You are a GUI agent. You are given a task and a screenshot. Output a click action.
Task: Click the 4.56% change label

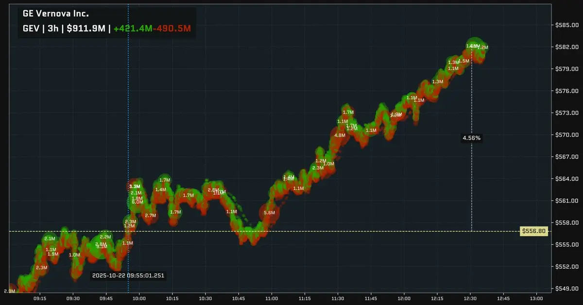click(471, 138)
